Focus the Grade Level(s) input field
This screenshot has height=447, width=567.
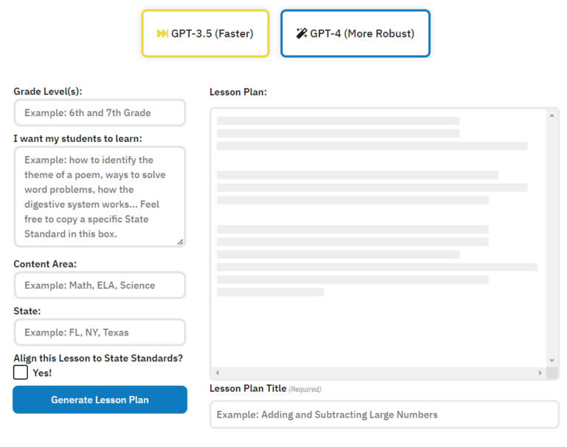tap(100, 112)
